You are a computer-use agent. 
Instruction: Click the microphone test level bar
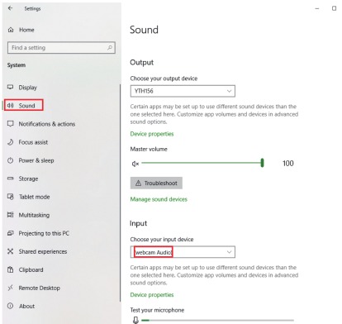tap(217, 320)
